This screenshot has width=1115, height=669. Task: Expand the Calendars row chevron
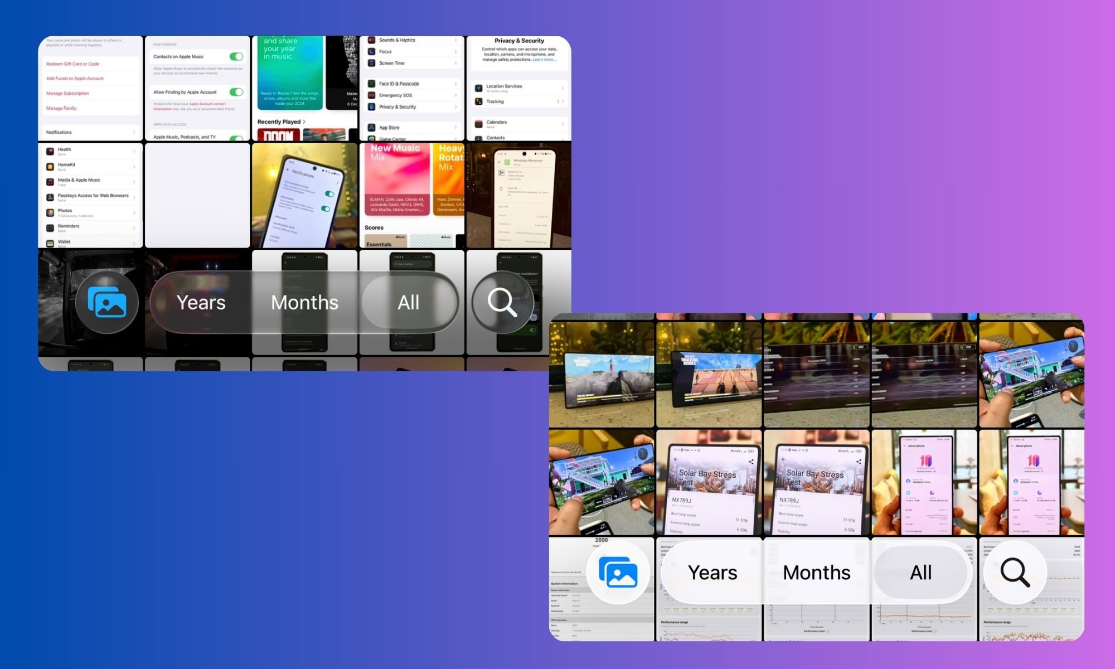563,124
